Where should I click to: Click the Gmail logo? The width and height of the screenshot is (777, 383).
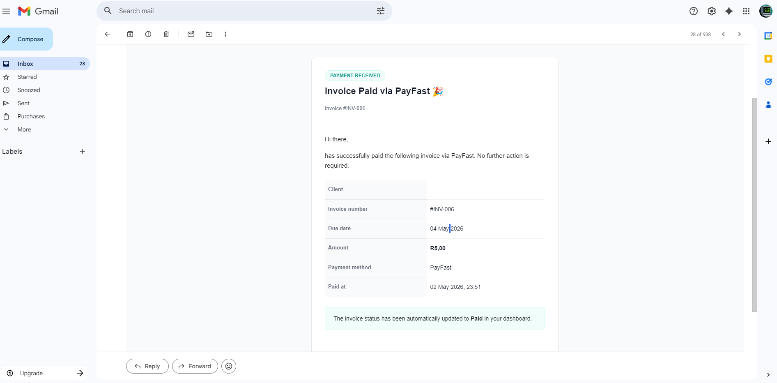tap(38, 11)
